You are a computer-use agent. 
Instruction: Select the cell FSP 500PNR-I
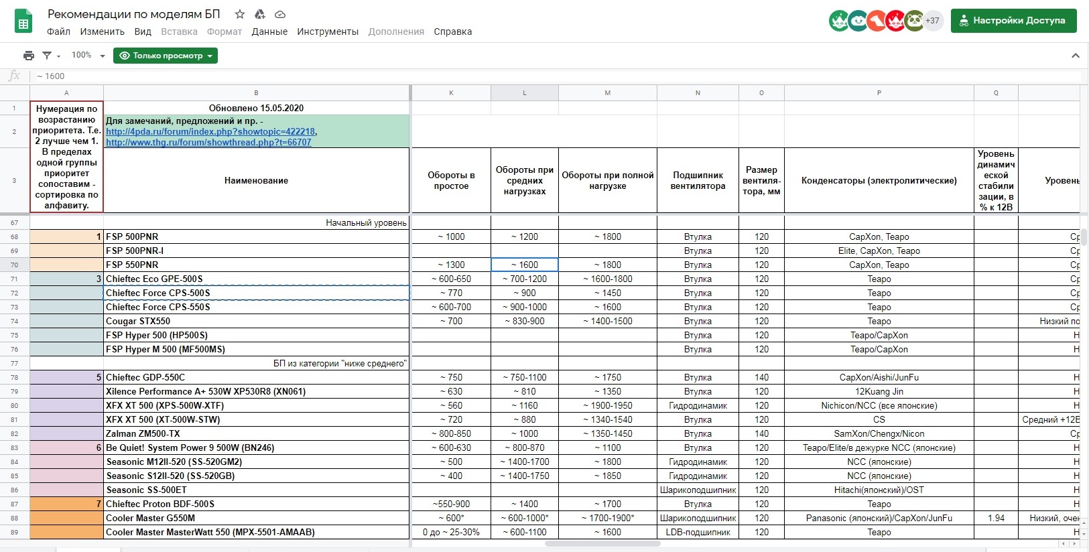click(x=256, y=251)
